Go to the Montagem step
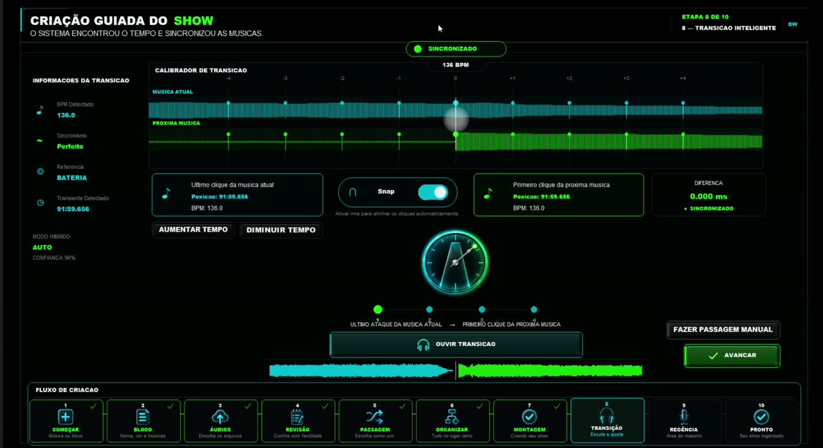 tap(529, 420)
